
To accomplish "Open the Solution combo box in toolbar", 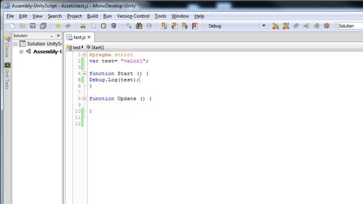I will [x=350, y=26].
